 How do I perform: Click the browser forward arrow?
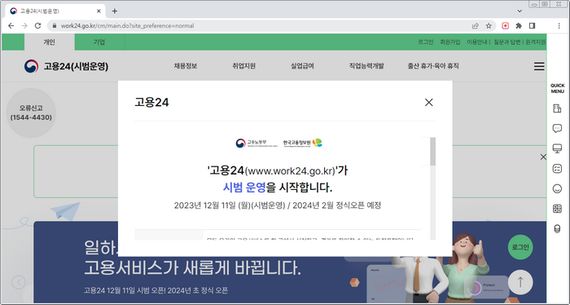[24, 26]
